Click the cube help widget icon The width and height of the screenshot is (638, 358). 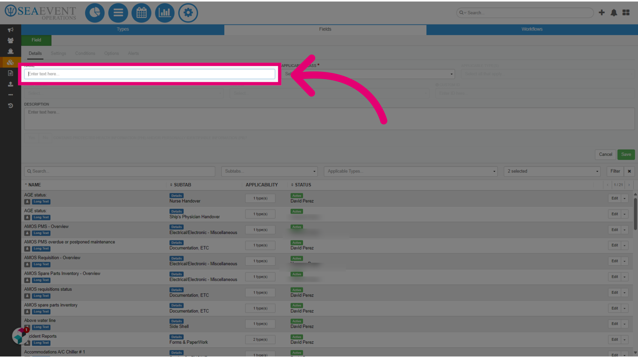click(20, 336)
